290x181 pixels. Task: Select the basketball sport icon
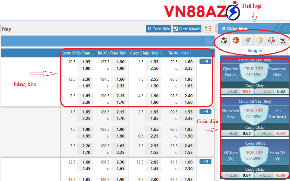(x=236, y=40)
